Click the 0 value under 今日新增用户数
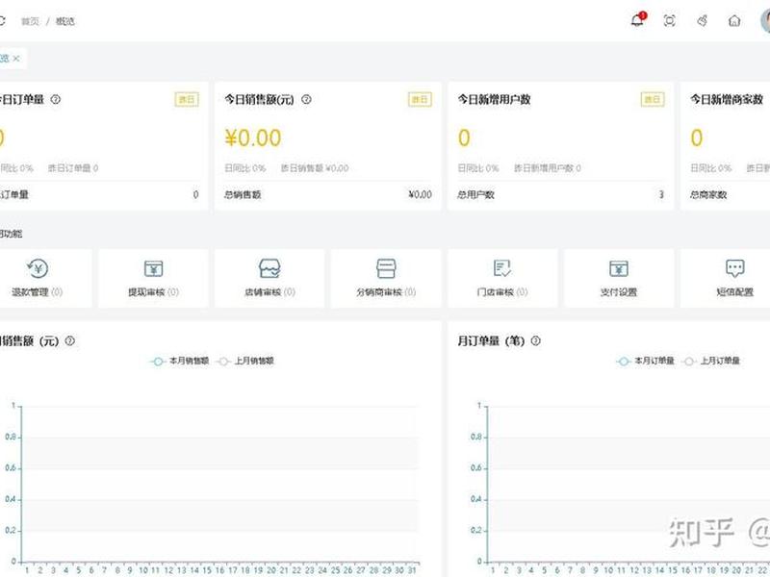 (x=464, y=138)
